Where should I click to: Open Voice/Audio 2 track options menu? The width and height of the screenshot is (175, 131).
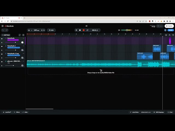click(x=23, y=46)
